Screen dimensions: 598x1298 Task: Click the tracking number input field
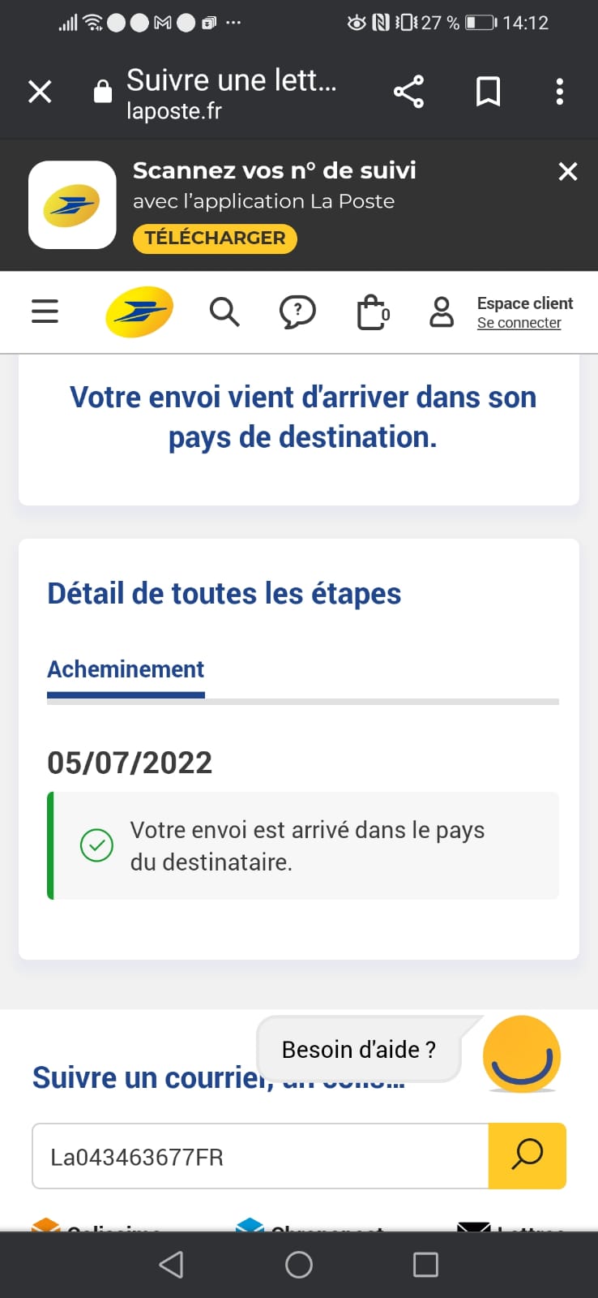259,1156
